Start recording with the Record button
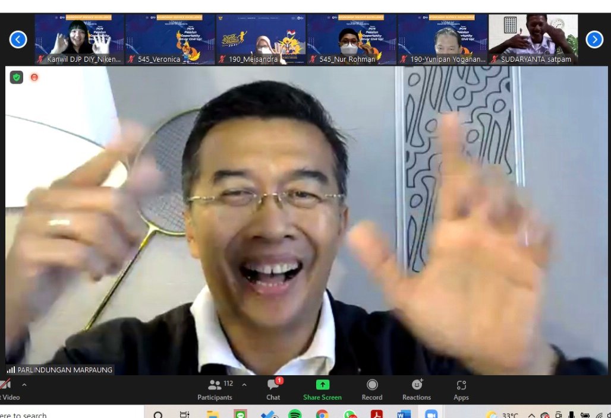This screenshot has width=611, height=418. (371, 389)
